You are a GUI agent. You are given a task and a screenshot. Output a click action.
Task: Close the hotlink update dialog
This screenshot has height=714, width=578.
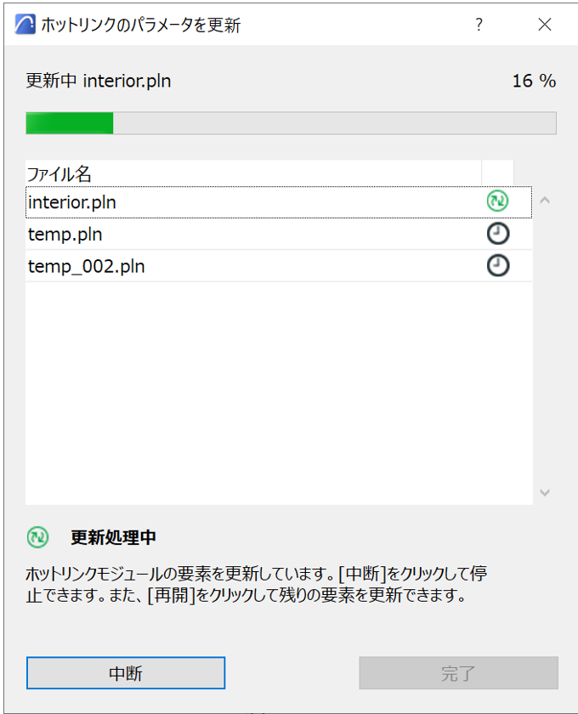[545, 25]
